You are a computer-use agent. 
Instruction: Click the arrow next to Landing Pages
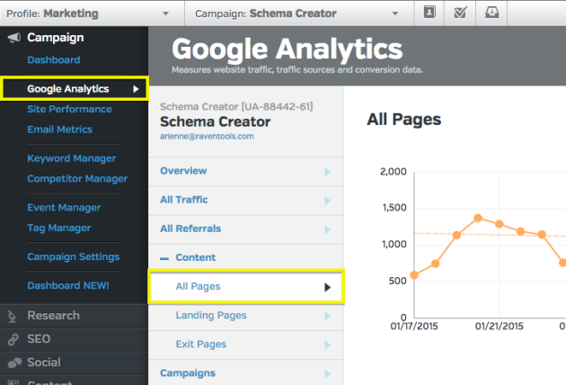pos(327,317)
